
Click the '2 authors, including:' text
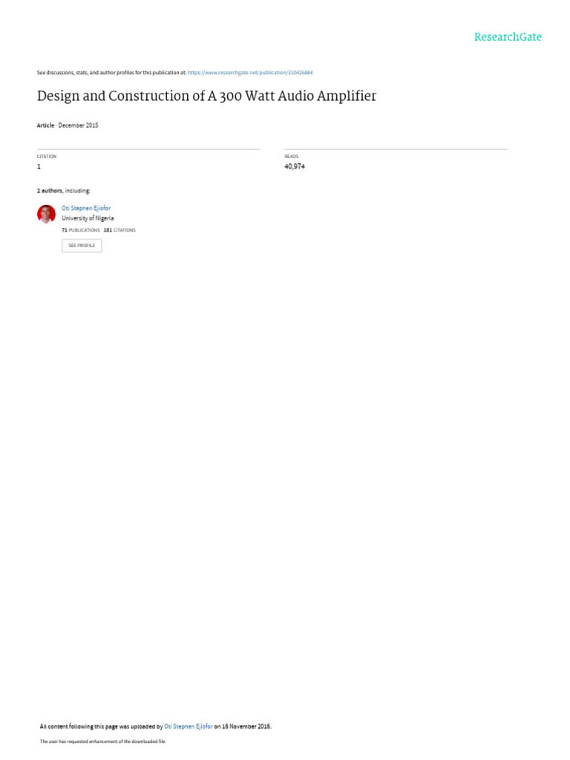point(64,191)
